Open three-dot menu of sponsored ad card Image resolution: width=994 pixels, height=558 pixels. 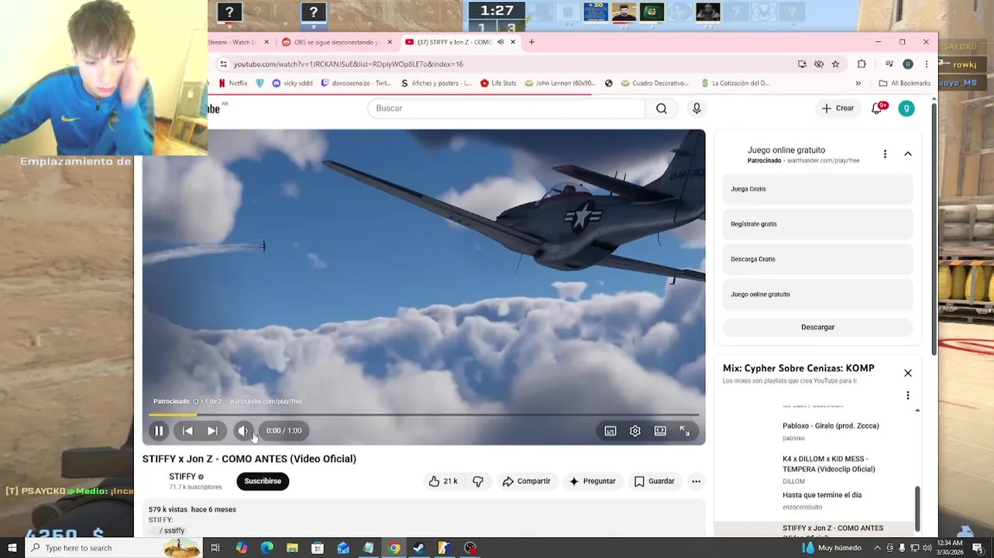pos(885,154)
